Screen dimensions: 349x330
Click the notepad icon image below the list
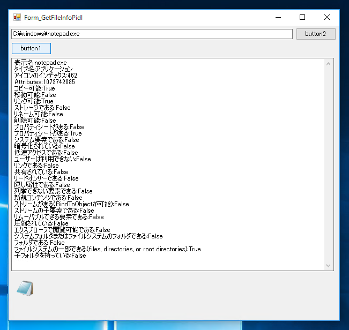coord(25,288)
